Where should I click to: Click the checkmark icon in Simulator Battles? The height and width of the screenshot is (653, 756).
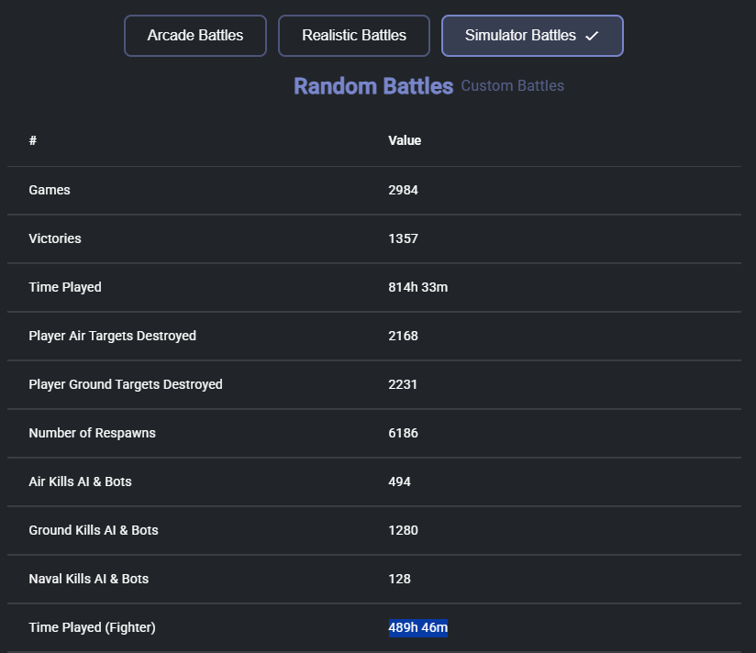(592, 36)
